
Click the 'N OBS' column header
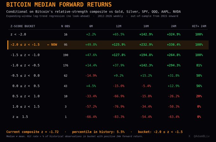[65, 26]
